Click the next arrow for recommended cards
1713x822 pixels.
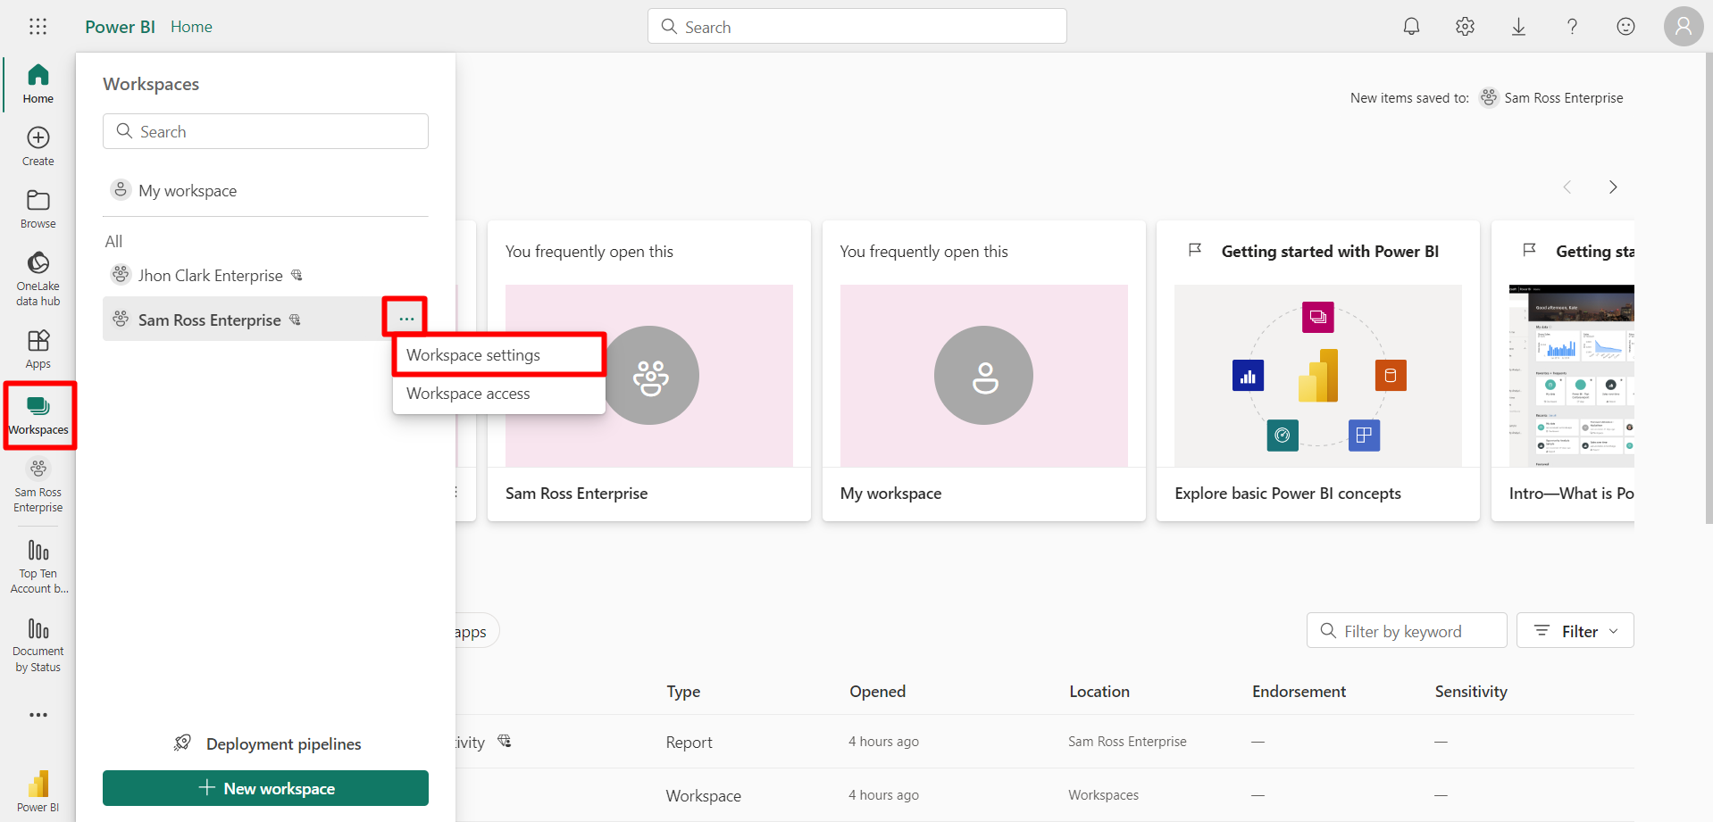[x=1613, y=187]
